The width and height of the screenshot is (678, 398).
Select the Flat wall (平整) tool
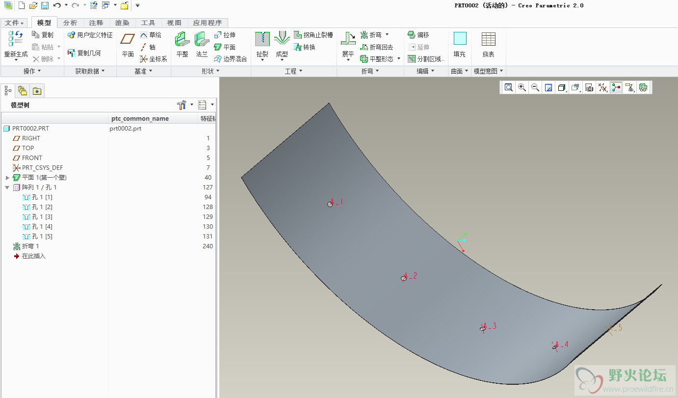click(x=182, y=39)
